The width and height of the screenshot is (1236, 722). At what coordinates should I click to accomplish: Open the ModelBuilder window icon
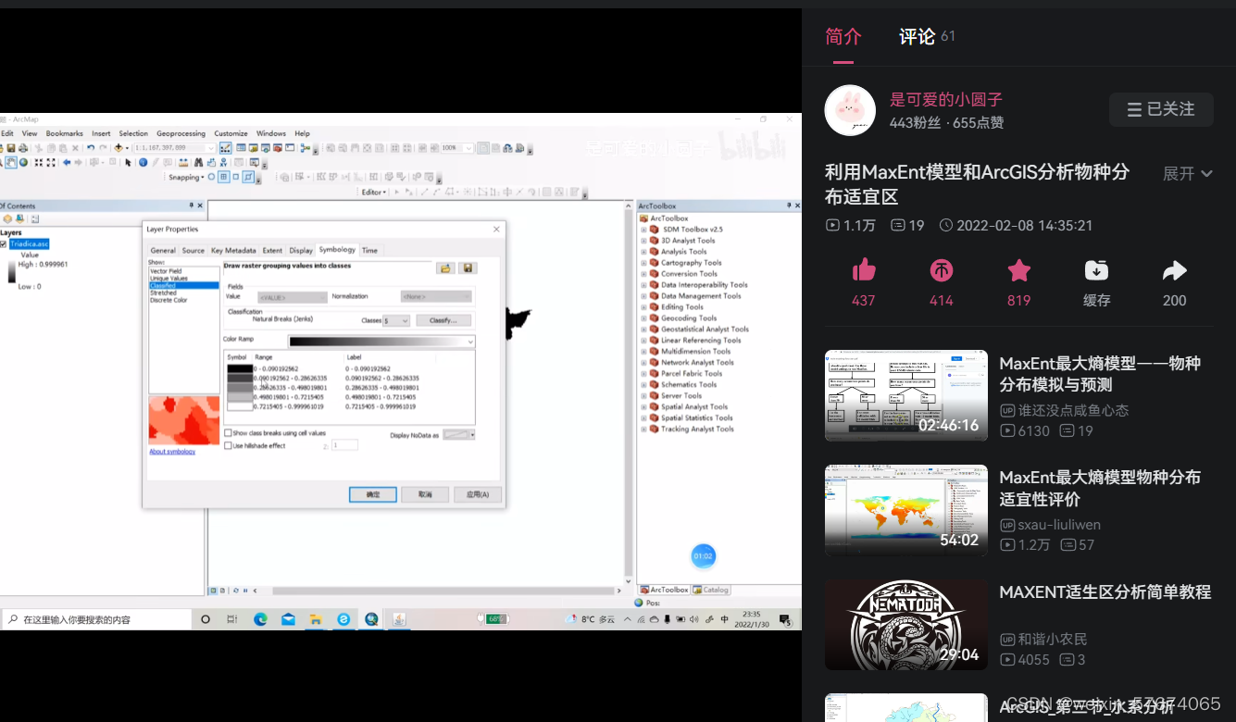tap(305, 148)
